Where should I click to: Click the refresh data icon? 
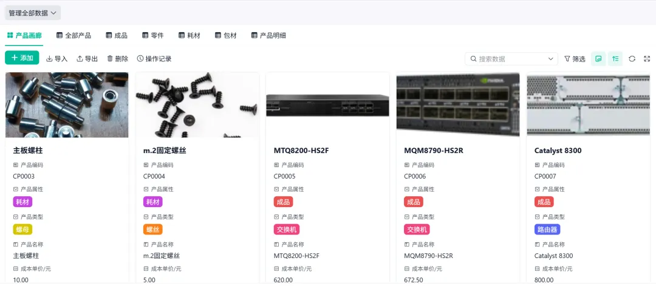pyautogui.click(x=632, y=59)
